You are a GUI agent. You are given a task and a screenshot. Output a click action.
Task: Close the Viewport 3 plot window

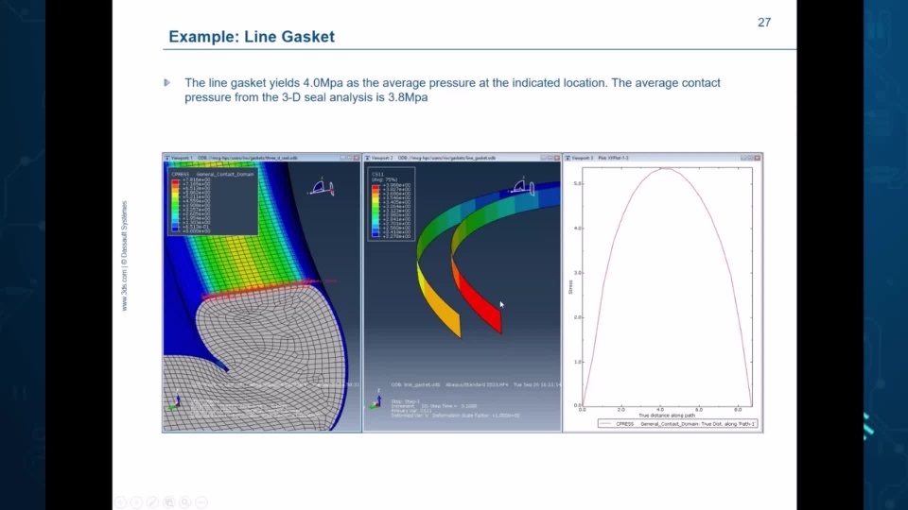pyautogui.click(x=757, y=158)
